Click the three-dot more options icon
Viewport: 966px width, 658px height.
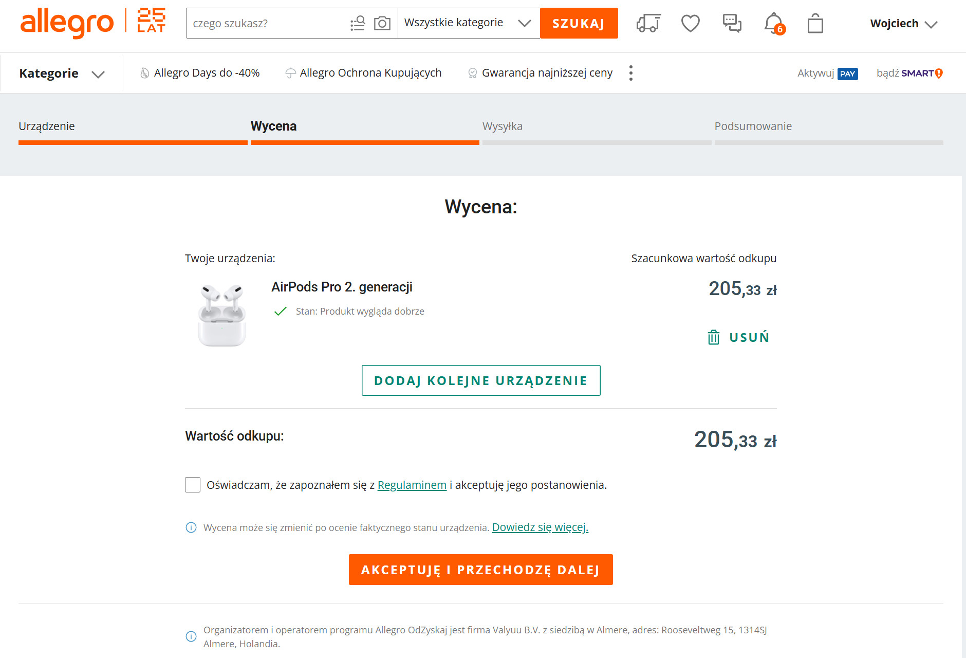(x=631, y=73)
